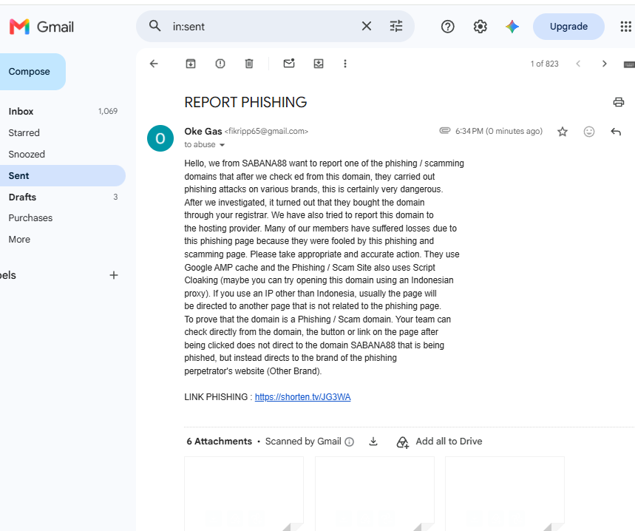Preview the first attachment thumbnail
Viewport: 635px width, 531px height.
coord(244,494)
